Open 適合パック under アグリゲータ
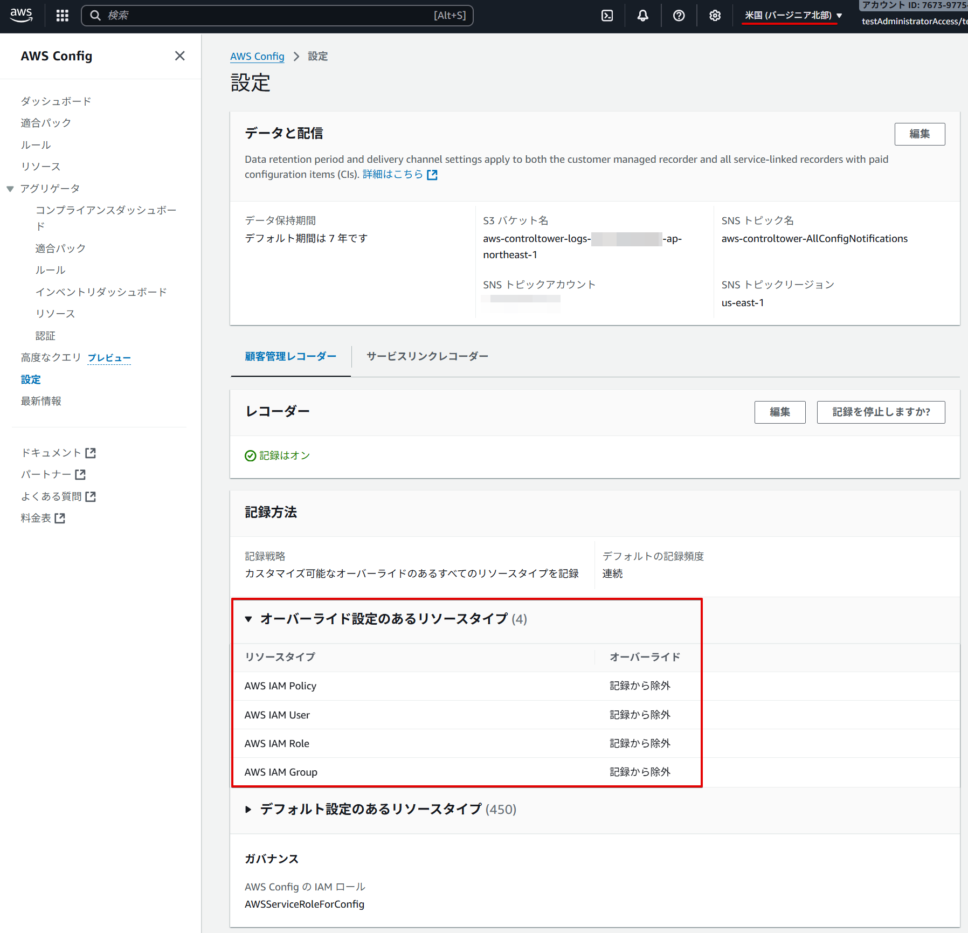This screenshot has height=933, width=968. pyautogui.click(x=61, y=248)
